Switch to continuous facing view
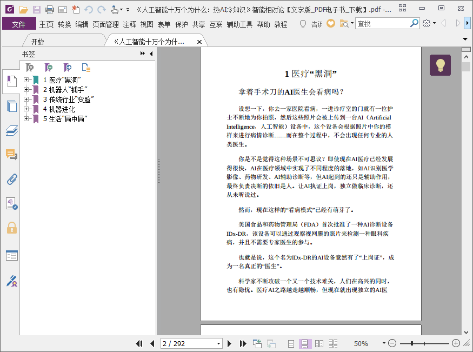The image size is (473, 352). click(x=333, y=343)
